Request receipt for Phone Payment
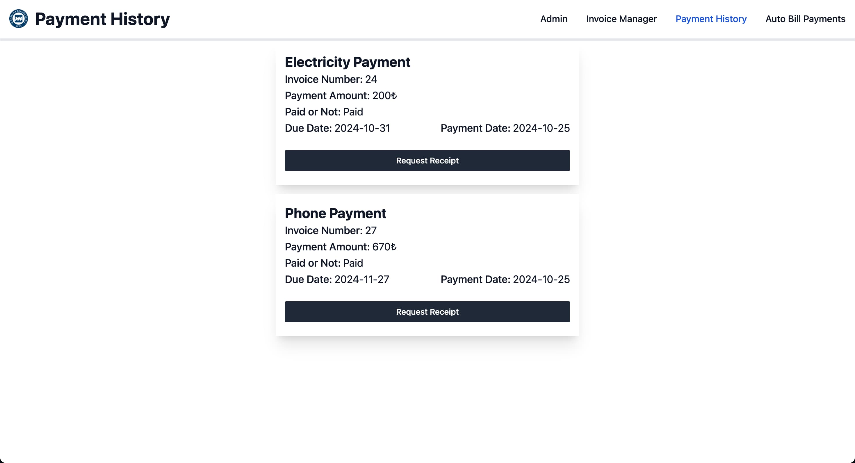The width and height of the screenshot is (855, 463). click(x=427, y=312)
